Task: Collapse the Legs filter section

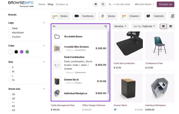Action: point(44,23)
